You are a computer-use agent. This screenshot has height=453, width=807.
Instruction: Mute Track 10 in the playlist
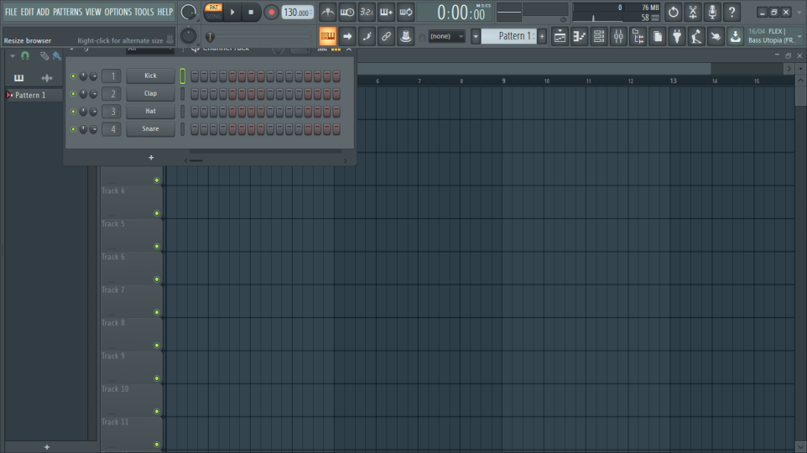coord(157,411)
